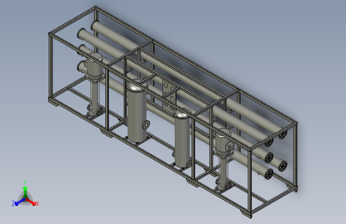Click the green Y axis arrow of triad
Image resolution: width=346 pixels, height=224 pixels.
click(25, 192)
